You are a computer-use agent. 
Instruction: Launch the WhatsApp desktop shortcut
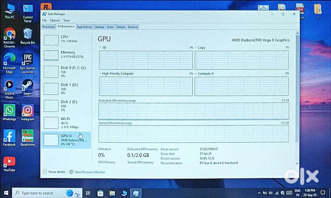tap(9, 111)
